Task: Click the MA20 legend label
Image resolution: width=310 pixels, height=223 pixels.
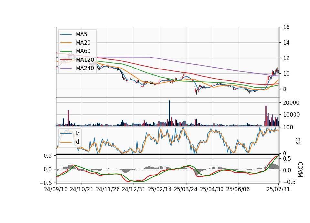Action: [x=83, y=43]
